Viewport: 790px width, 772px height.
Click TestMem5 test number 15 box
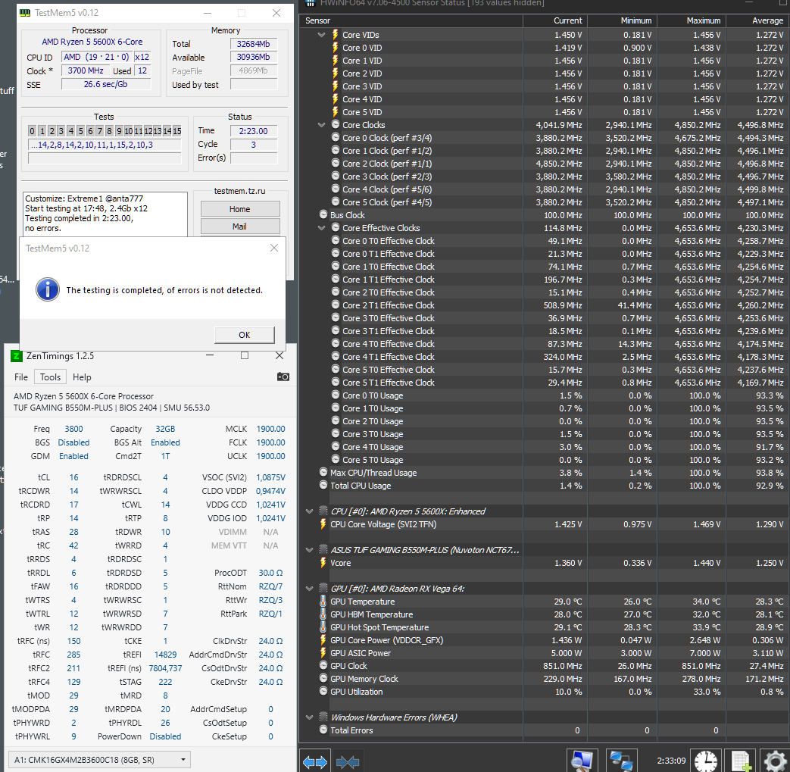pyautogui.click(x=176, y=131)
